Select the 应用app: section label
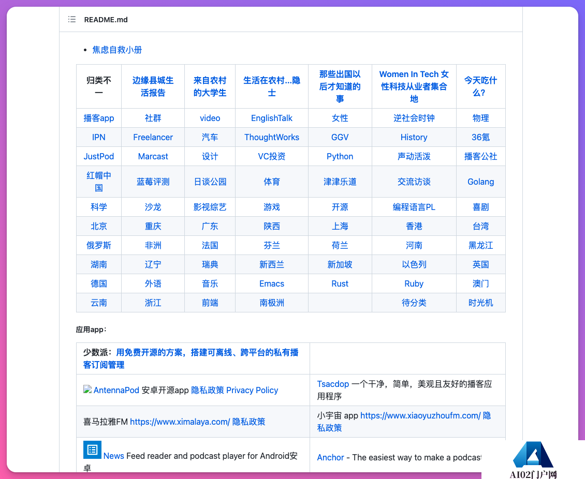The height and width of the screenshot is (479, 585). click(x=91, y=330)
